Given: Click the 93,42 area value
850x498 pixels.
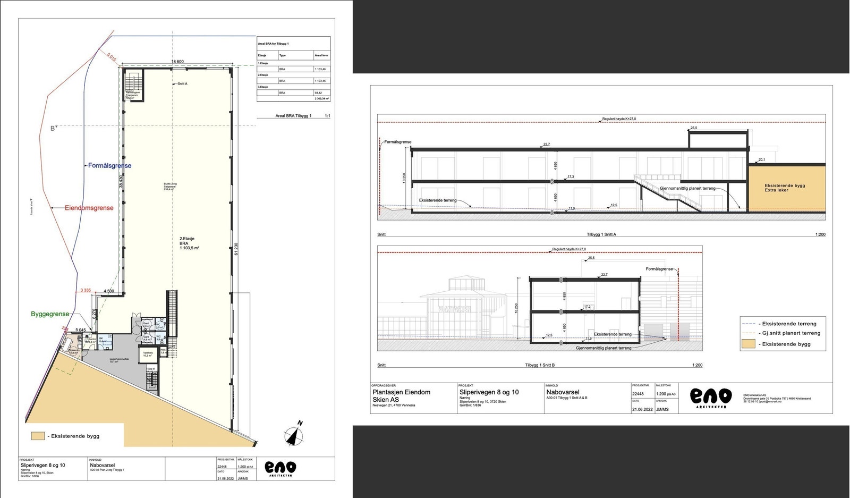Looking at the screenshot, I should pyautogui.click(x=319, y=92).
